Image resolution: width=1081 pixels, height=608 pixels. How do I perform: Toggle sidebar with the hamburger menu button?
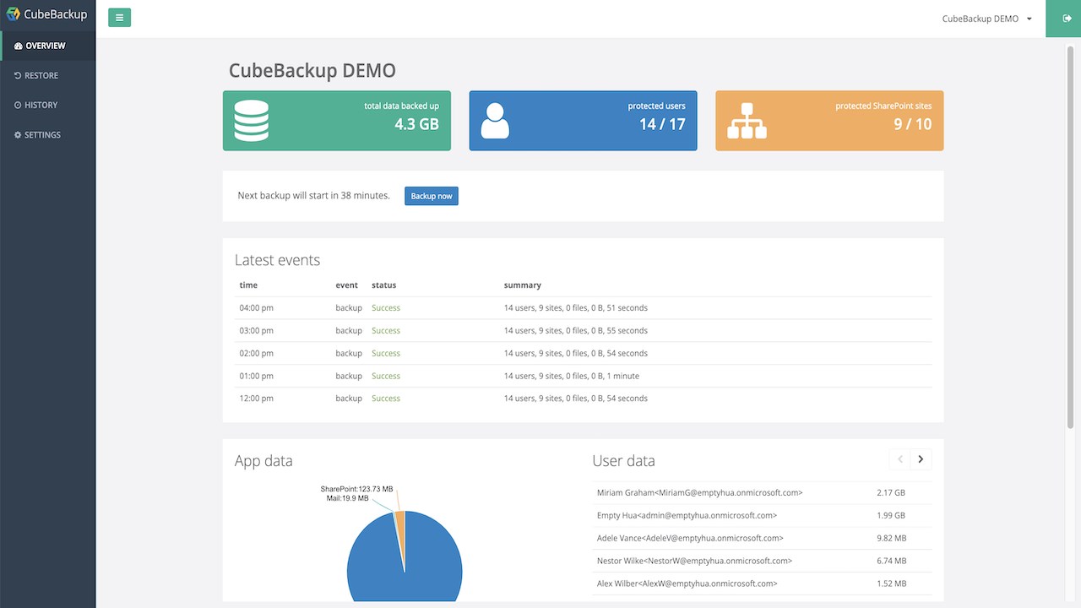click(120, 17)
